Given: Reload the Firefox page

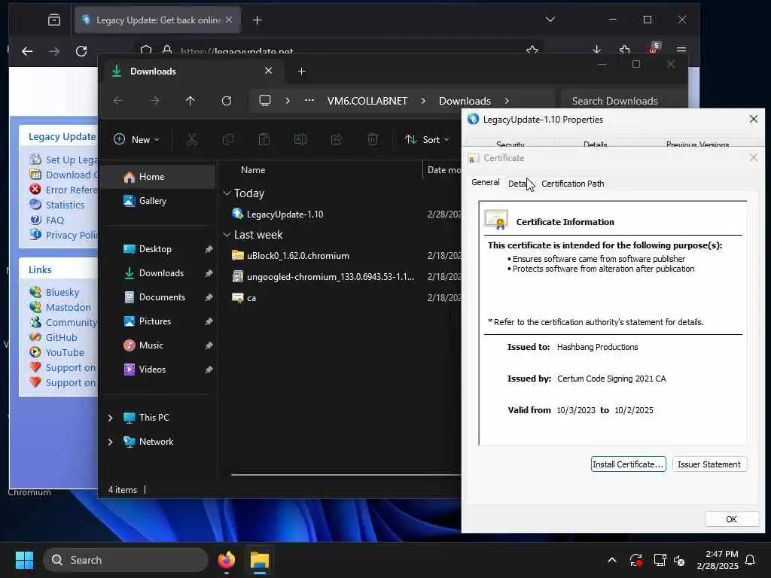Looking at the screenshot, I should (81, 50).
